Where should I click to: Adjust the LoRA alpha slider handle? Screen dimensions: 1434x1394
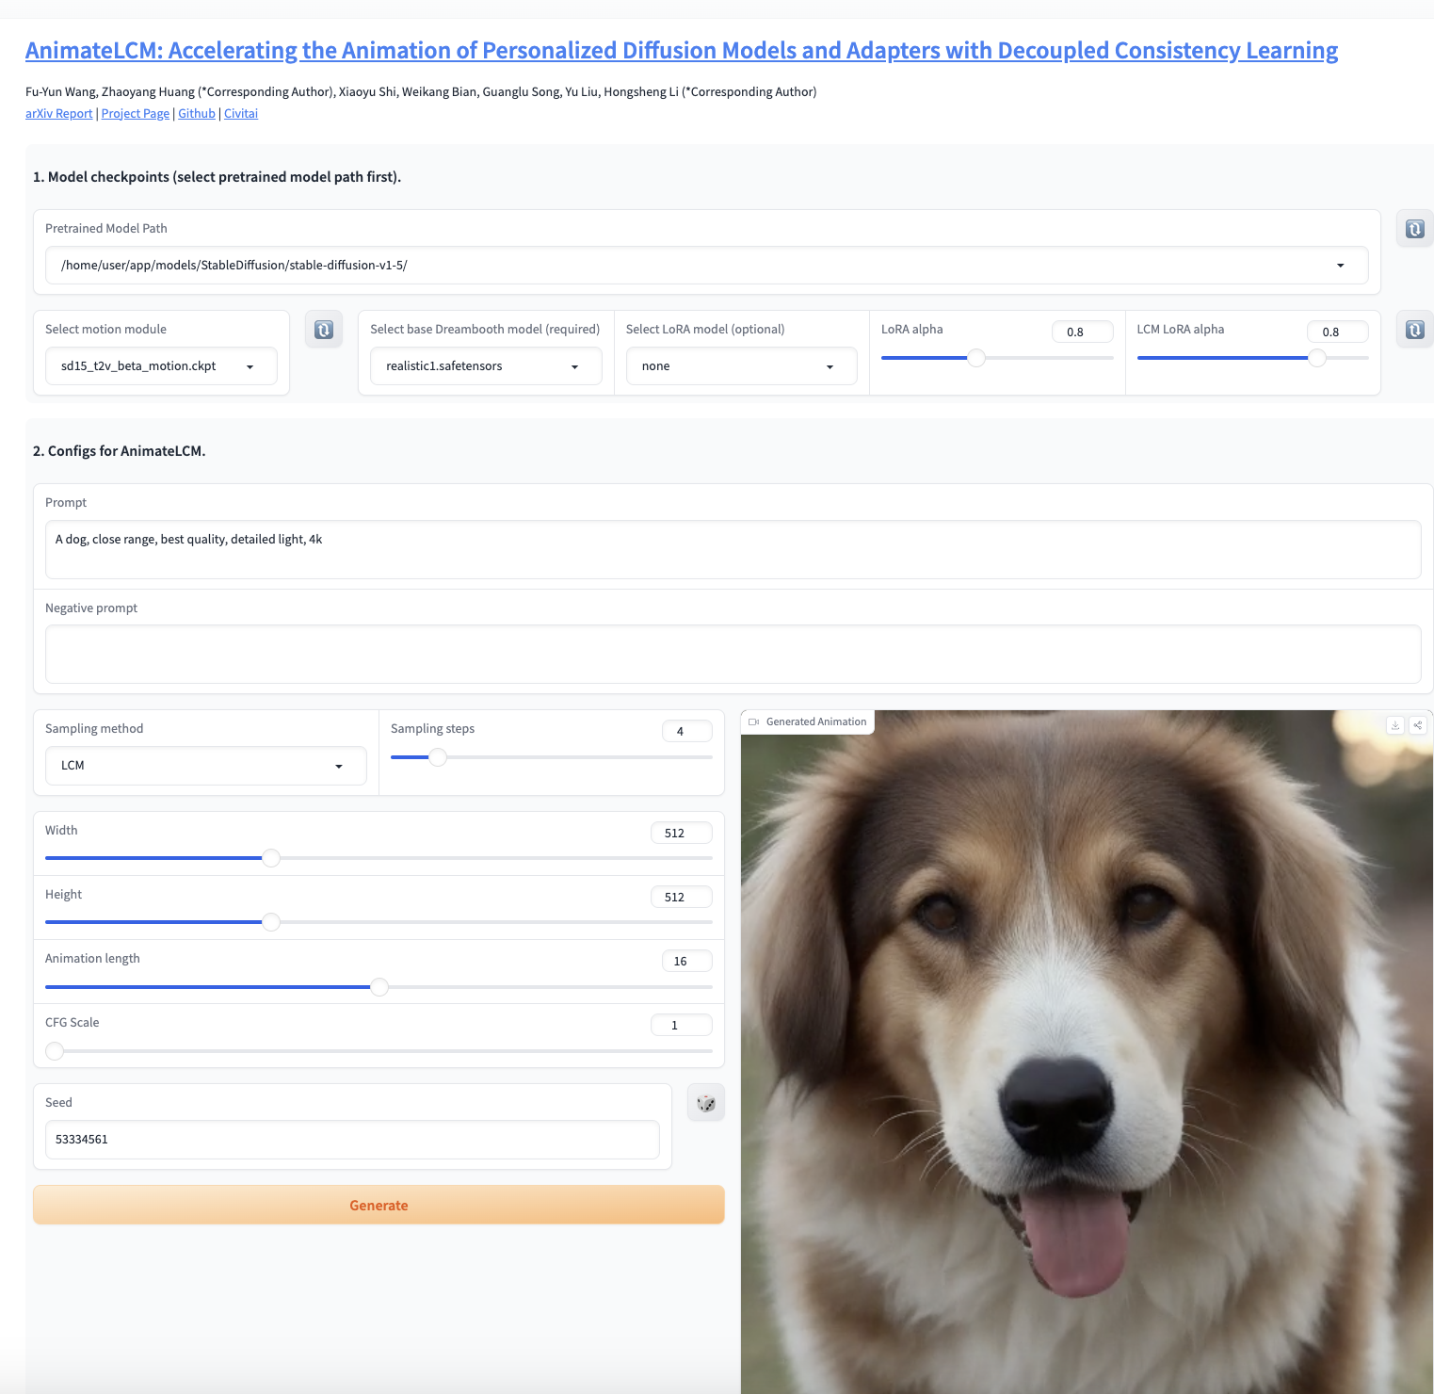pos(977,358)
